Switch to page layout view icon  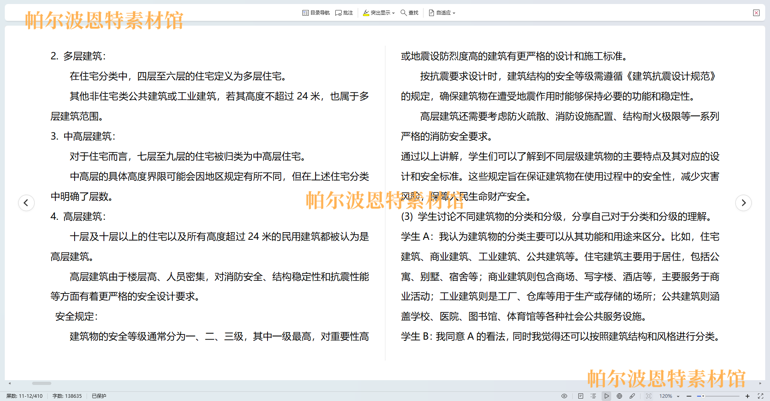point(581,396)
